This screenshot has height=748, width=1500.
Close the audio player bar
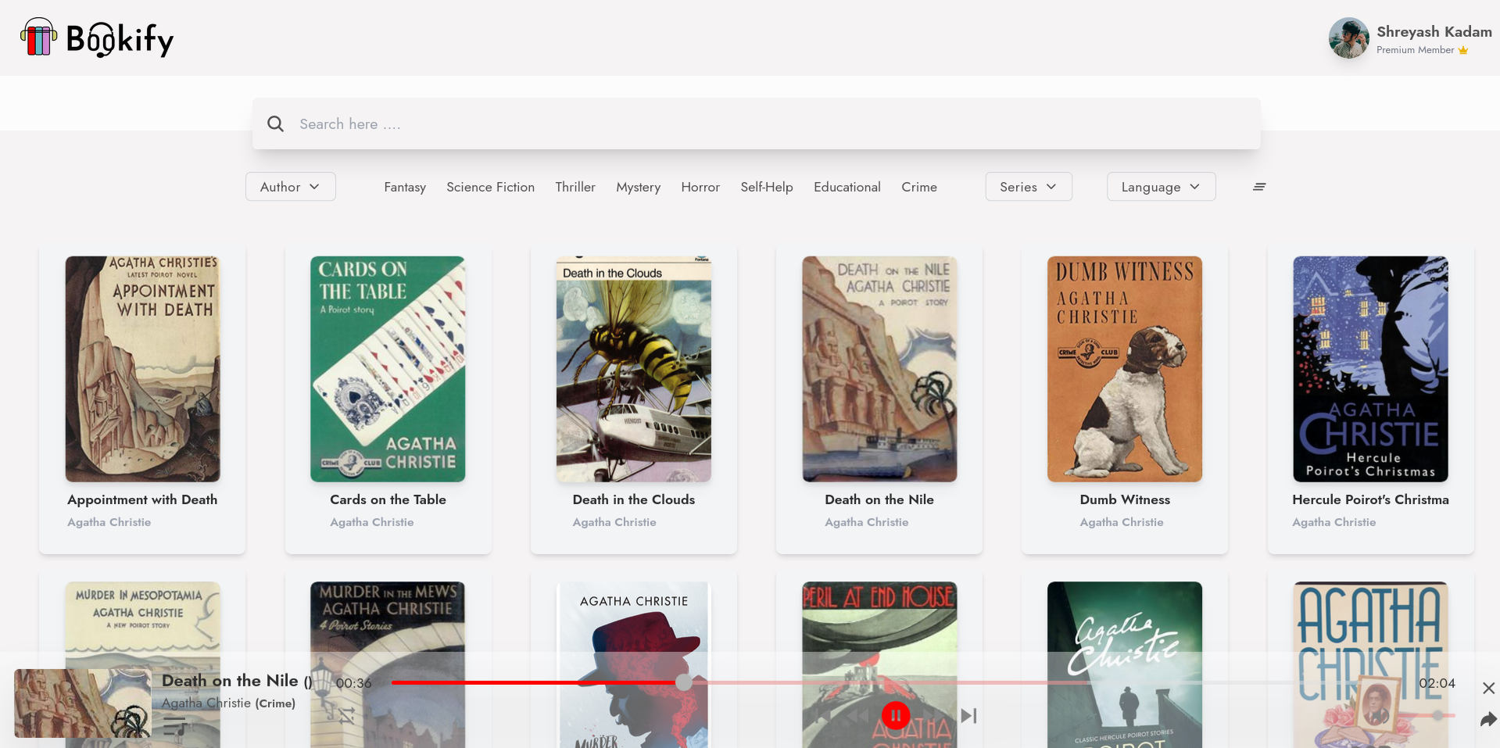tap(1488, 688)
